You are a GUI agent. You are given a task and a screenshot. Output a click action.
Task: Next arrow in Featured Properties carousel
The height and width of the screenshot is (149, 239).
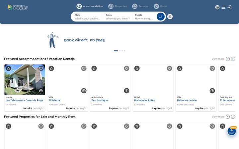pos(233,117)
